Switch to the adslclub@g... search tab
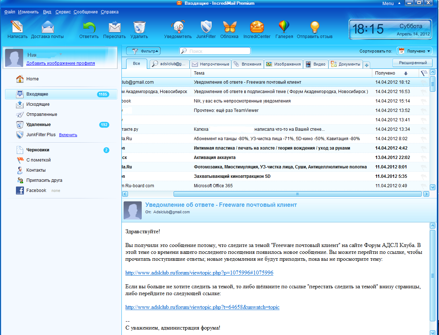 click(x=170, y=64)
